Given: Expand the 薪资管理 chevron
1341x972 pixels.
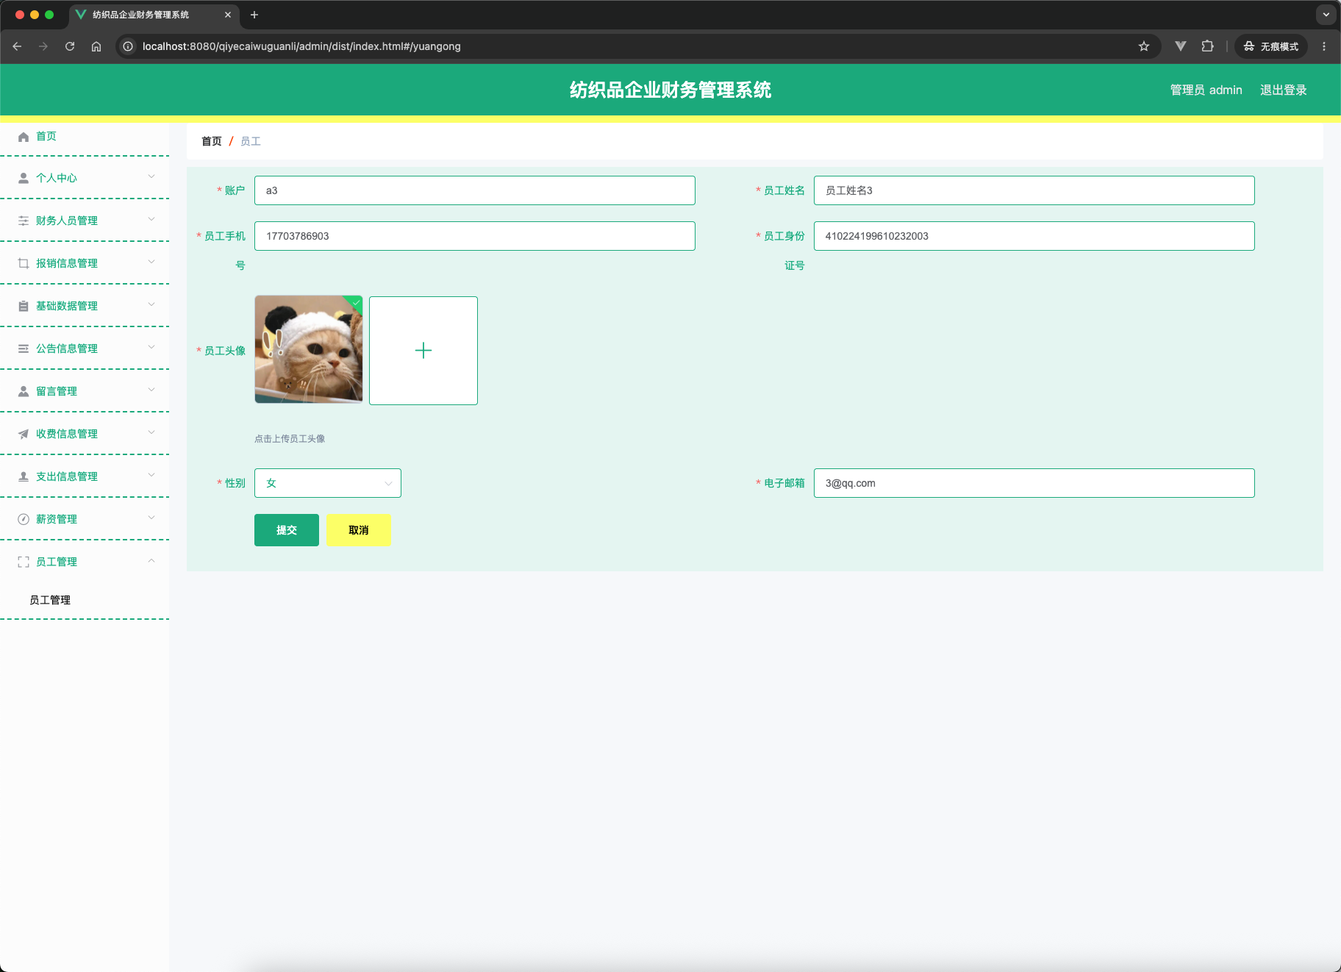Looking at the screenshot, I should (151, 518).
